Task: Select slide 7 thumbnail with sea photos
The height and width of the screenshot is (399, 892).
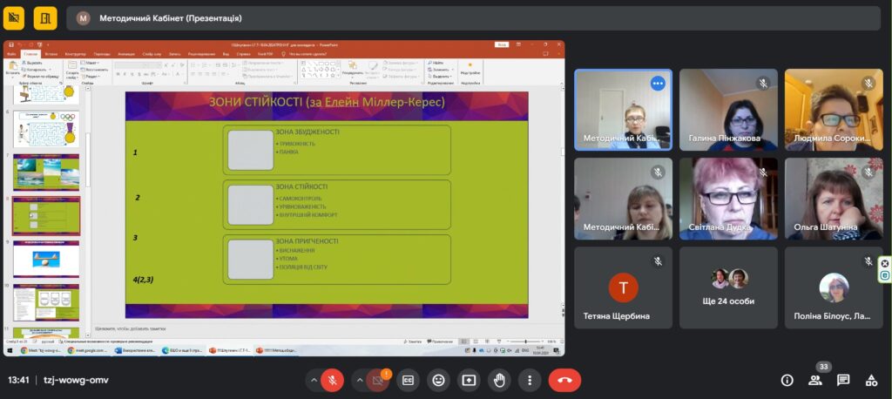Action: pos(46,172)
